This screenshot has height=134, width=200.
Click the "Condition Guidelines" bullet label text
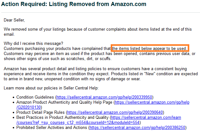click(x=35, y=97)
